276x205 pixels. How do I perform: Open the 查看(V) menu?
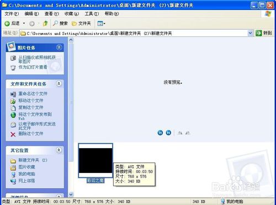click(x=52, y=14)
